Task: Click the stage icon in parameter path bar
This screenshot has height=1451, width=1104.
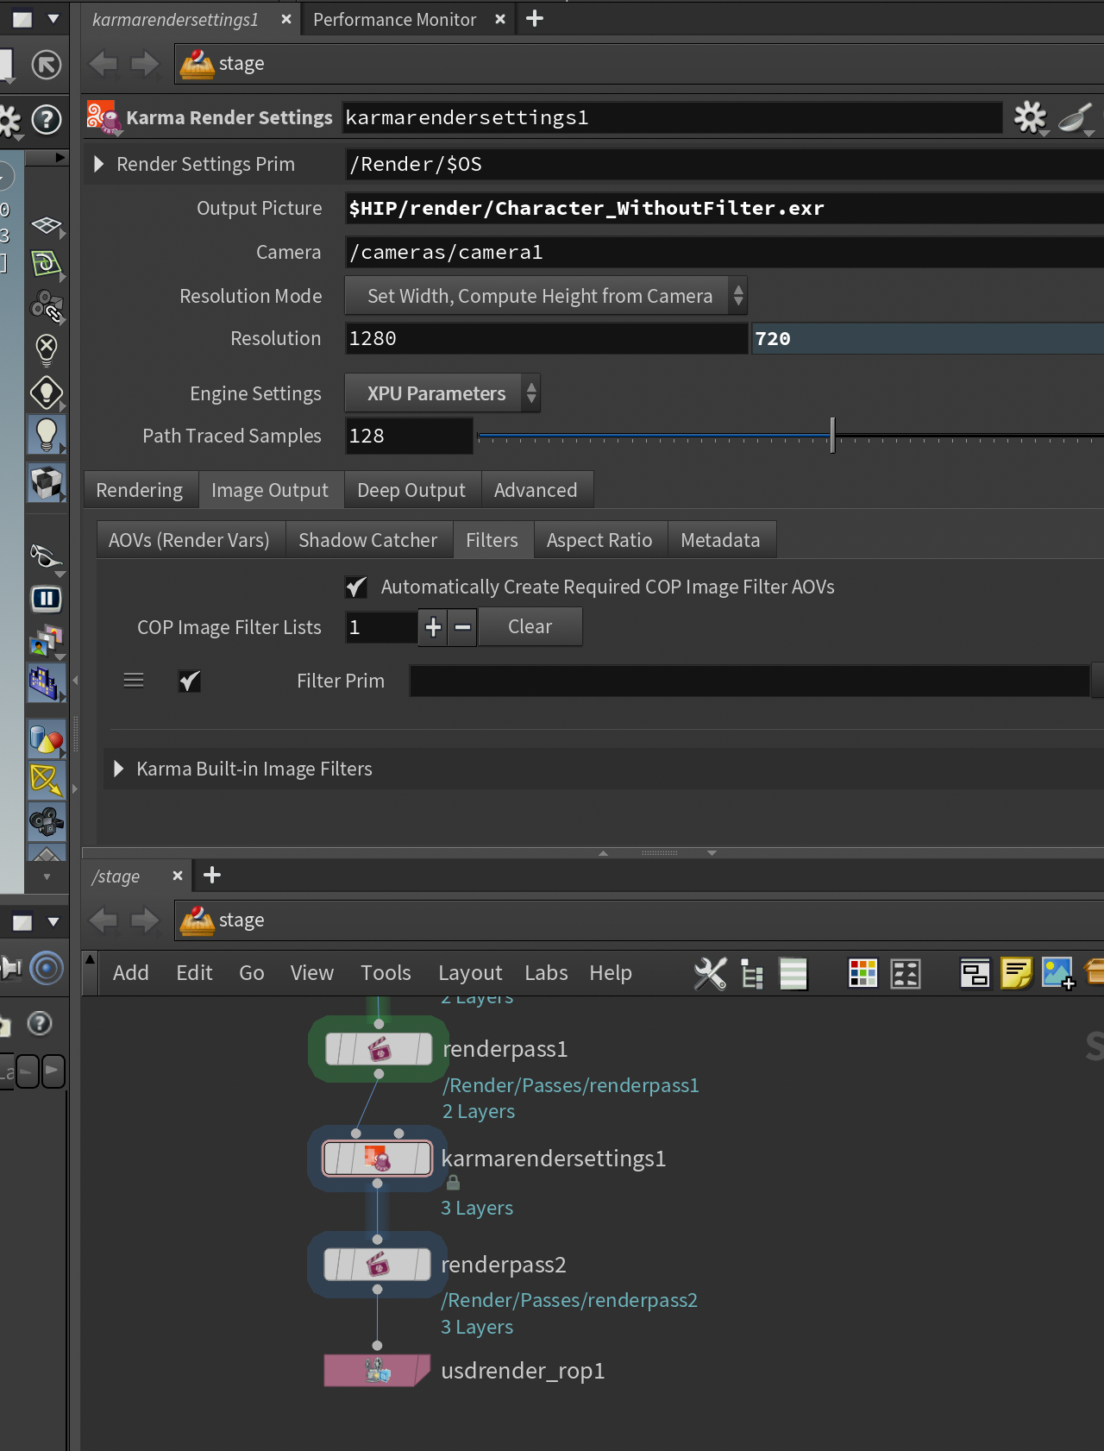Action: [198, 64]
